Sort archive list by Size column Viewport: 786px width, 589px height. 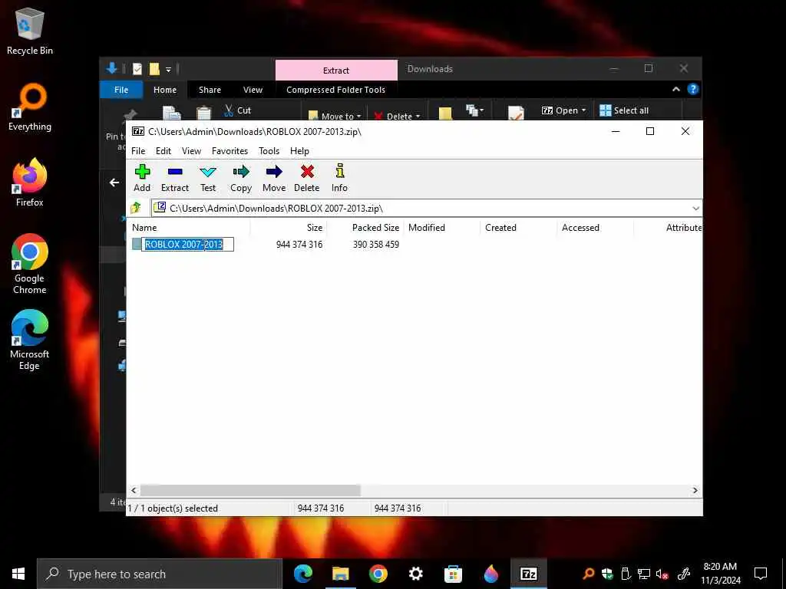289,227
